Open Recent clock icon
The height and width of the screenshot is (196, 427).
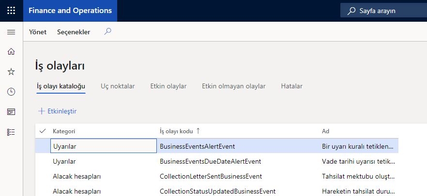point(11,92)
